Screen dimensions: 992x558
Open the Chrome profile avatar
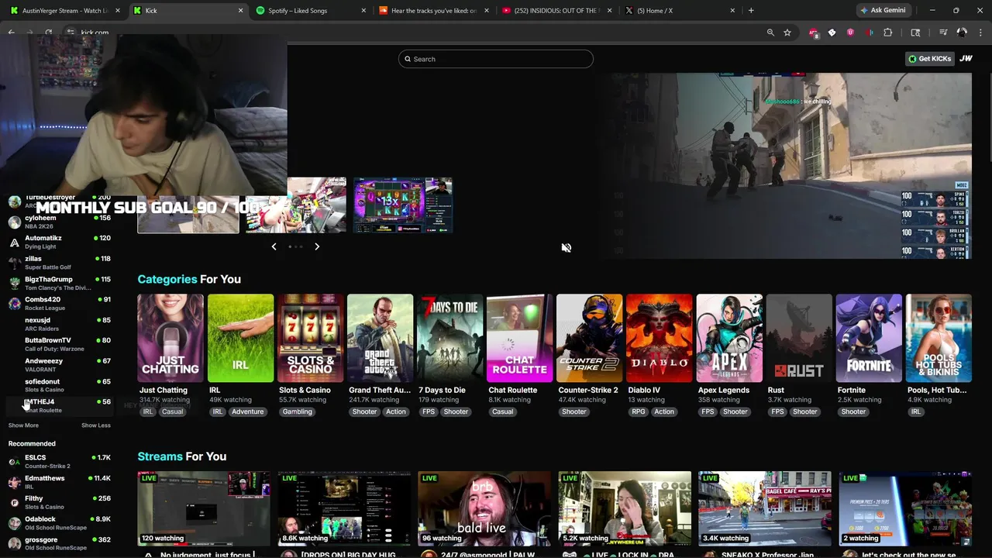[962, 33]
